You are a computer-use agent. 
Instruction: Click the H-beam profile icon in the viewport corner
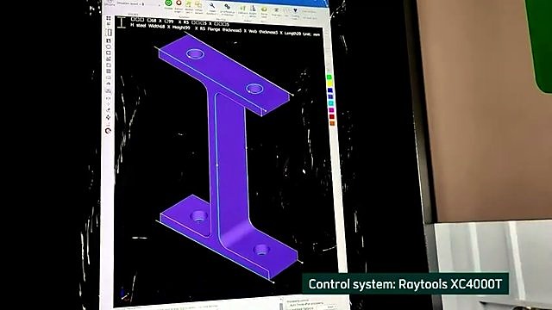[x=122, y=22]
